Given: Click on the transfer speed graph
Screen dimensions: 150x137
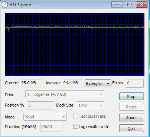Looking at the screenshot, I should (75, 44).
